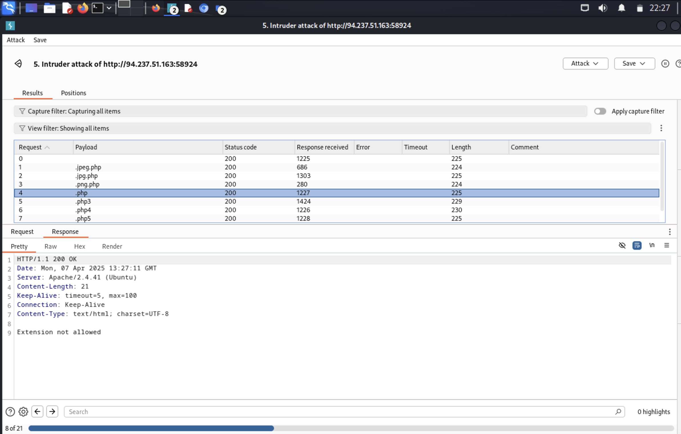Open the View filter settings bar
The width and height of the screenshot is (681, 434).
coord(332,128)
